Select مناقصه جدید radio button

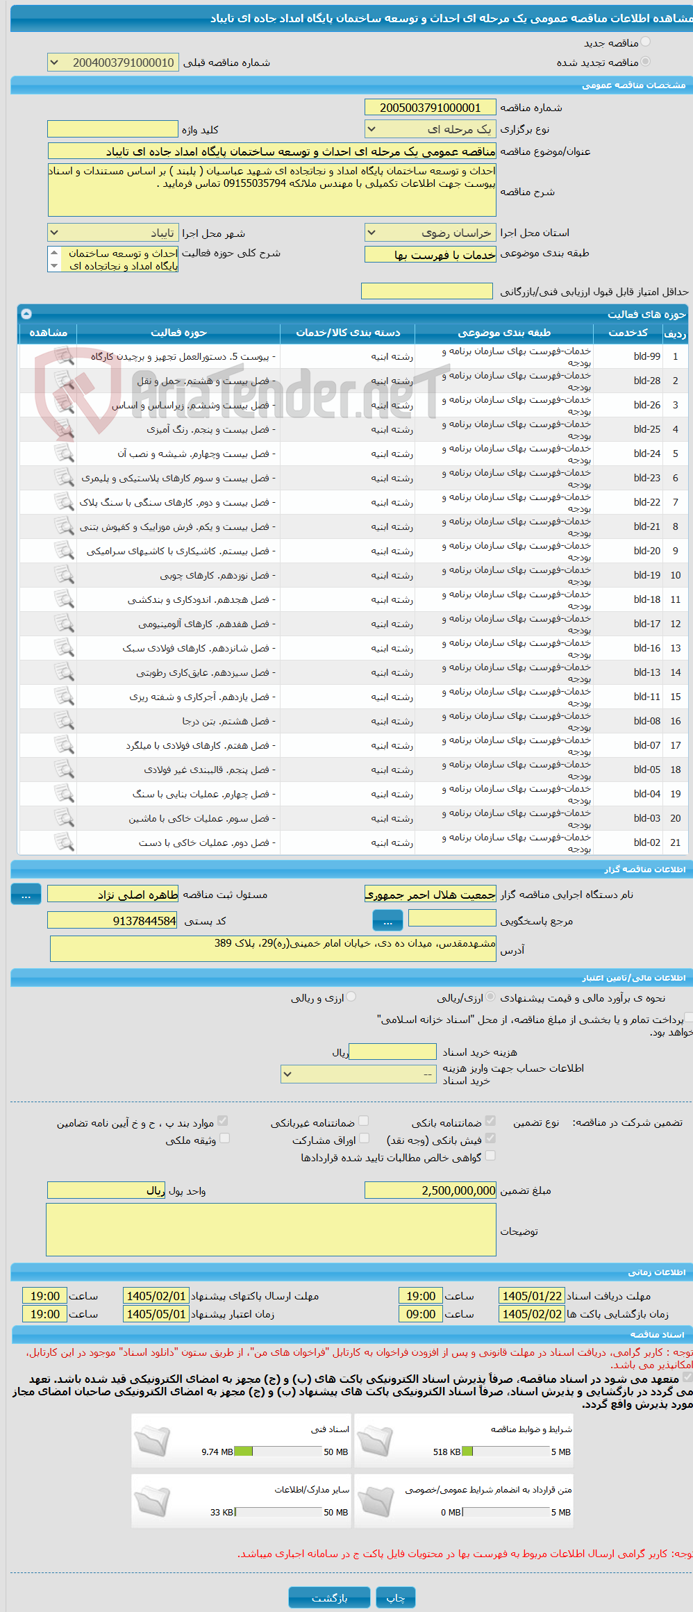click(646, 42)
